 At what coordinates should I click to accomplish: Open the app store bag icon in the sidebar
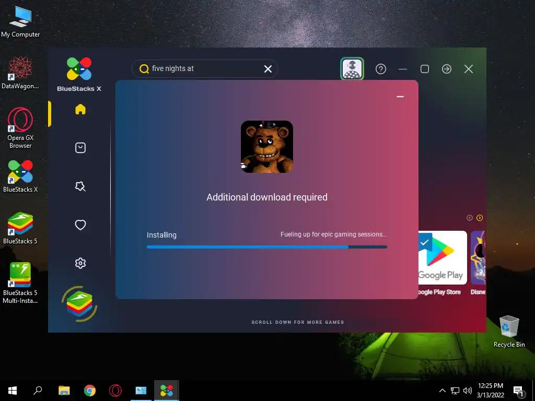click(80, 148)
